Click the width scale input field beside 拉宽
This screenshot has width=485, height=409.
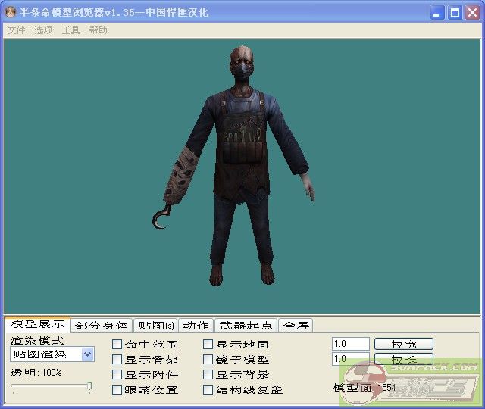coord(350,344)
